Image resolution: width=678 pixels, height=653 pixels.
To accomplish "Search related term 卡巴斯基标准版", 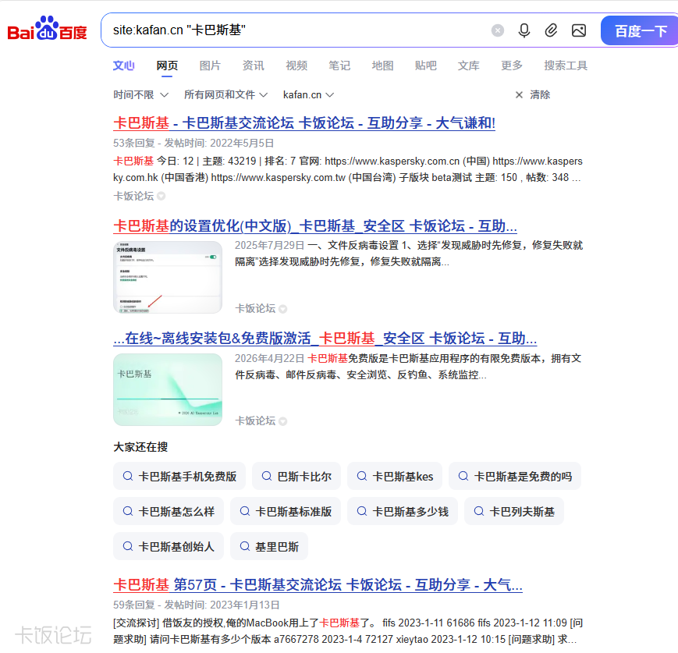I will [x=286, y=511].
